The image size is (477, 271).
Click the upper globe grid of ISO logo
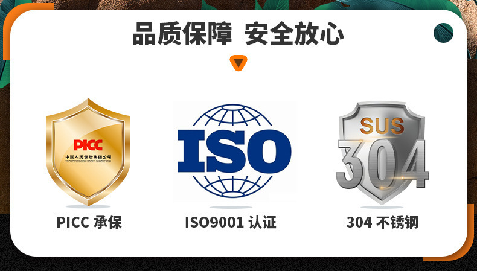point(232,117)
